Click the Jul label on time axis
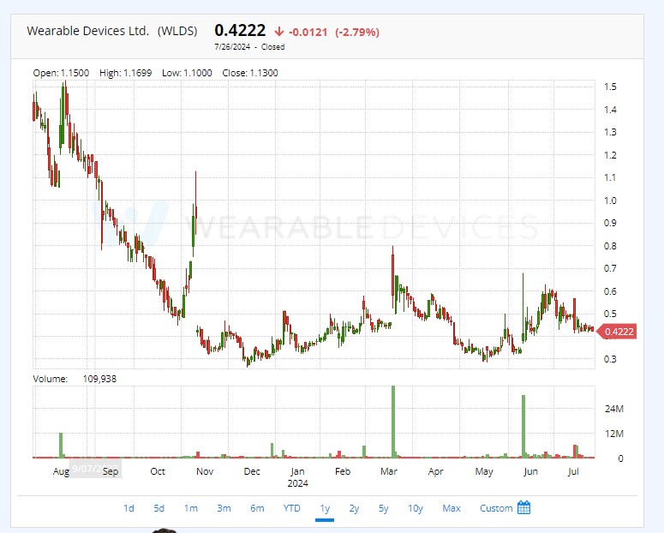Image resolution: width=664 pixels, height=533 pixels. [573, 471]
